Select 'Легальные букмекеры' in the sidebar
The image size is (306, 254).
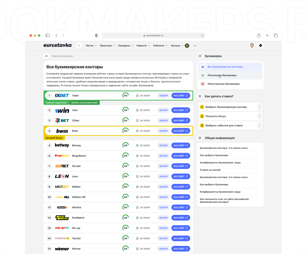pyautogui.click(x=222, y=75)
